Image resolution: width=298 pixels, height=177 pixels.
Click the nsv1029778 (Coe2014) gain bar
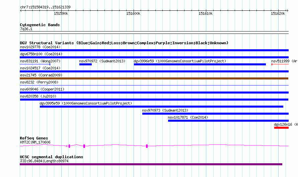pos(154,50)
